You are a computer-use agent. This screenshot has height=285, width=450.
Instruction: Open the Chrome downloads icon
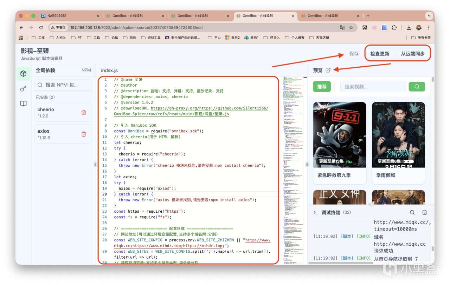coord(409,27)
